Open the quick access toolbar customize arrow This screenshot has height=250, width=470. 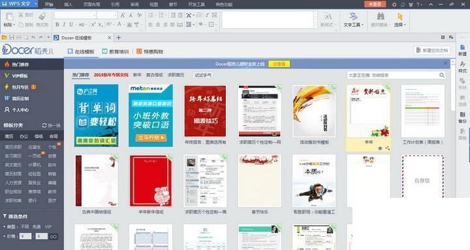(48, 38)
